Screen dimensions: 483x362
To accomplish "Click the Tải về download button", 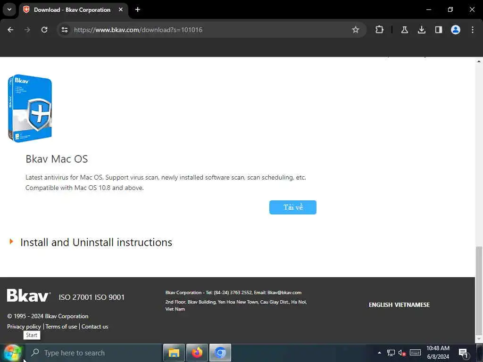I will 292,207.
